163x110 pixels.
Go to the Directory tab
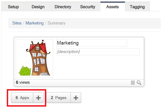coord(63,7)
